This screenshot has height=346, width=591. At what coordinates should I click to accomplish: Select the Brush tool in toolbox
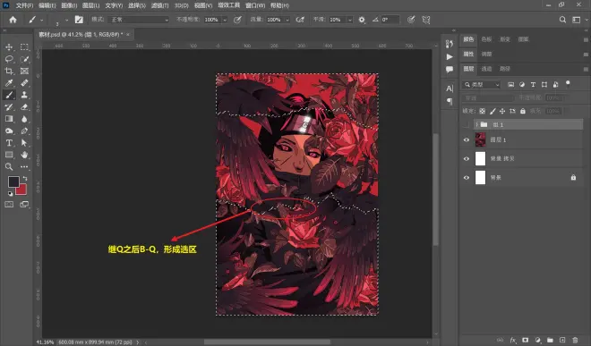pos(9,95)
